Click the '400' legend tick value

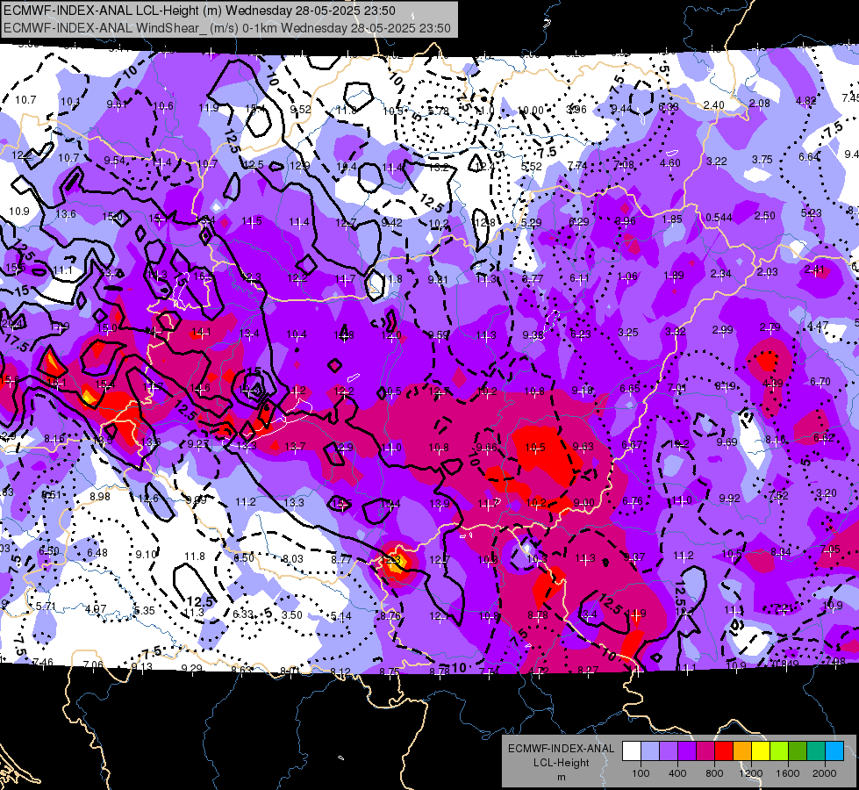click(x=677, y=773)
